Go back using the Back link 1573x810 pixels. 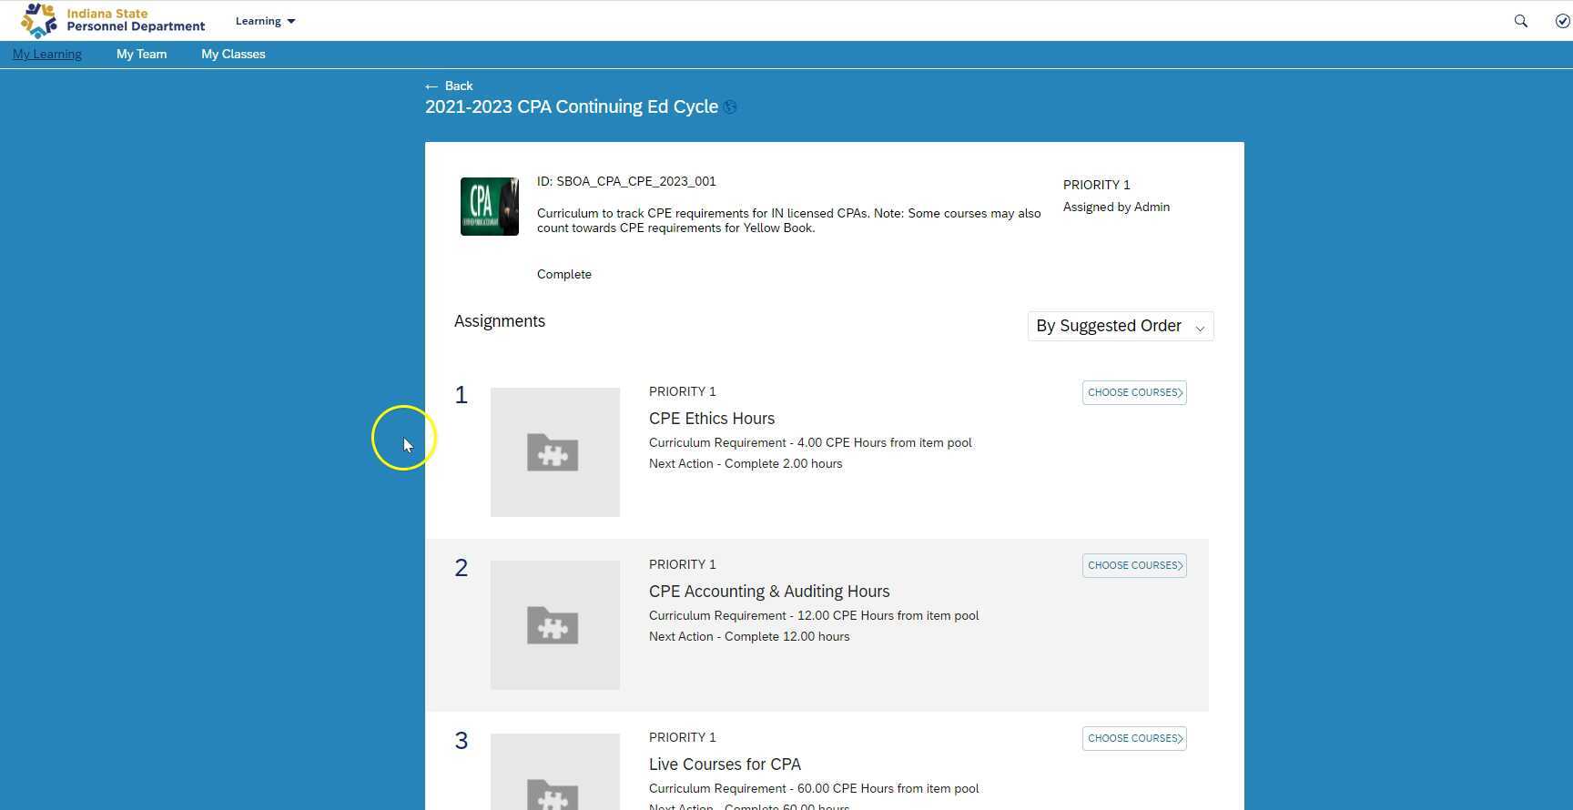[449, 86]
